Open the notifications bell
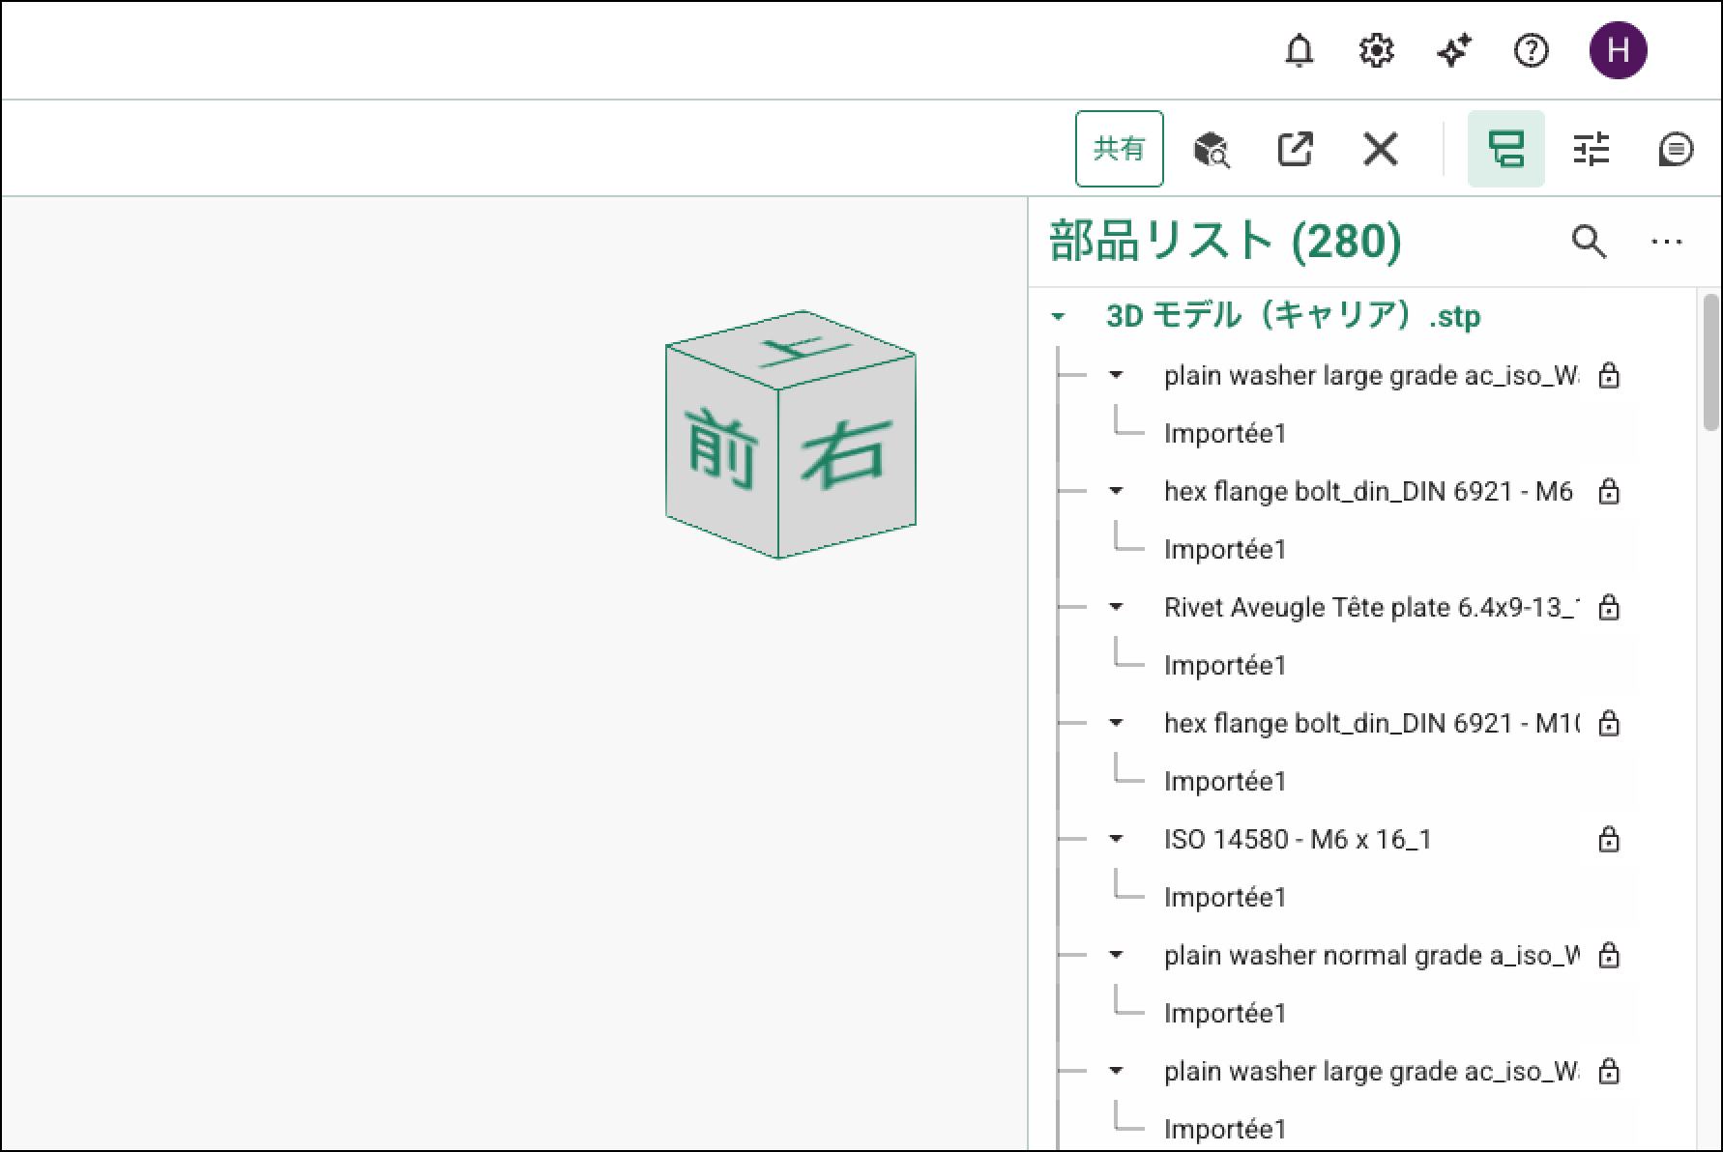Image resolution: width=1723 pixels, height=1152 pixels. click(x=1299, y=50)
